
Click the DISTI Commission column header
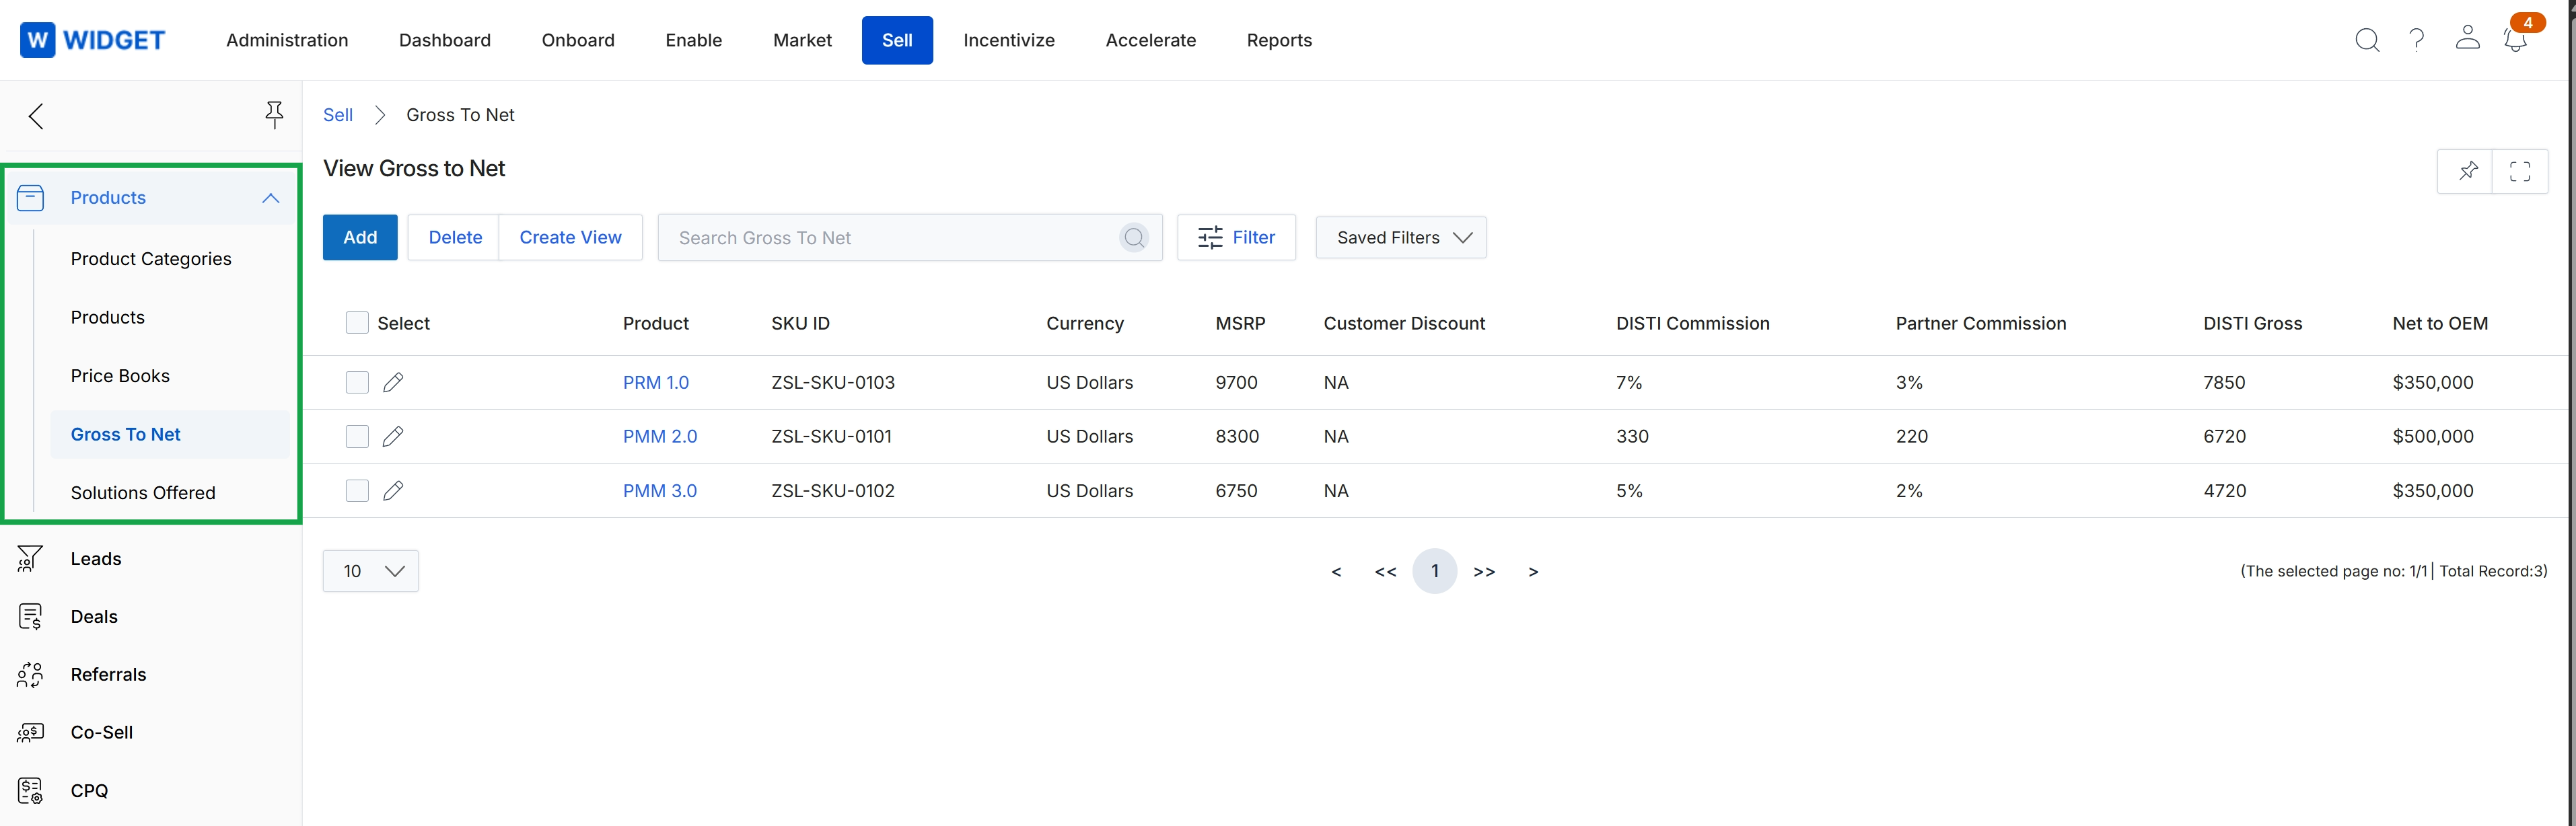(1693, 324)
